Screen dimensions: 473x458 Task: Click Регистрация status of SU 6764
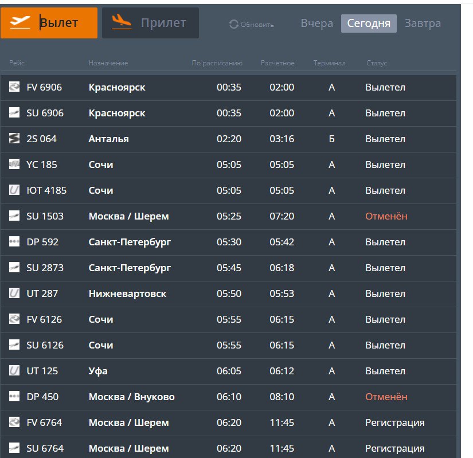394,449
